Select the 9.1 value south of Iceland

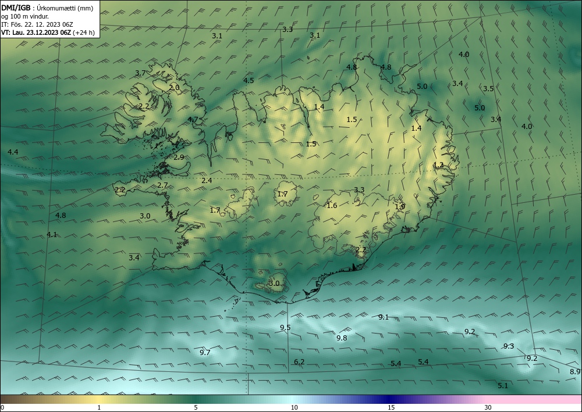click(x=384, y=317)
